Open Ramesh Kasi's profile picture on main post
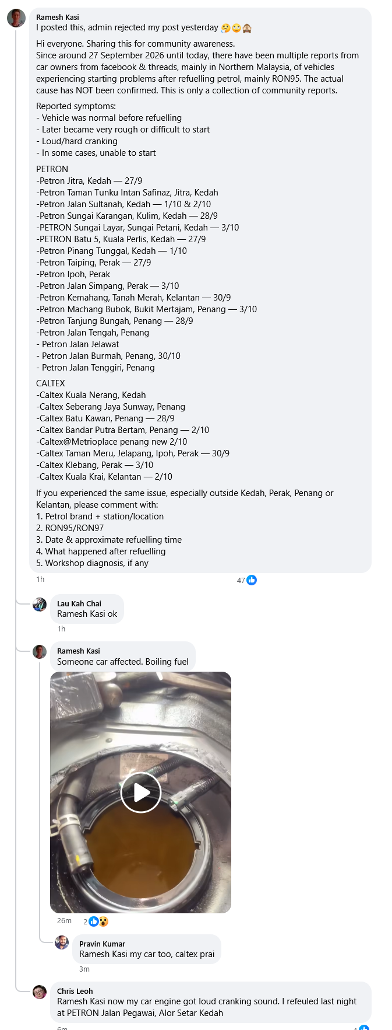Screen dimensions: 392x1030 [16, 18]
